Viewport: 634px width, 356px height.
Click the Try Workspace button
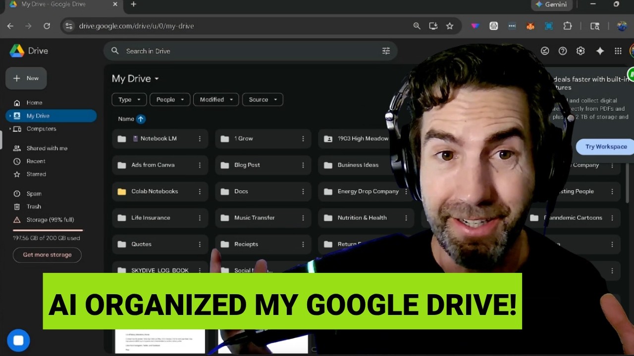click(x=606, y=147)
